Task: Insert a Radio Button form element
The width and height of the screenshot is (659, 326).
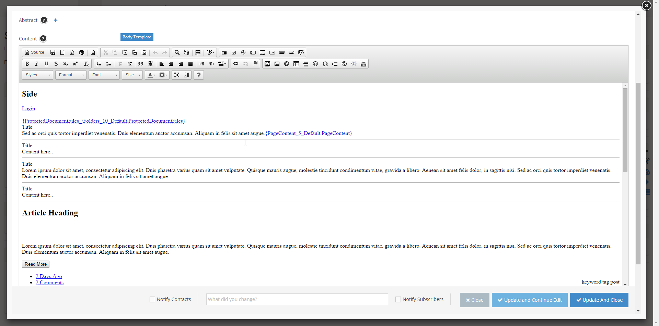Action: [x=243, y=52]
